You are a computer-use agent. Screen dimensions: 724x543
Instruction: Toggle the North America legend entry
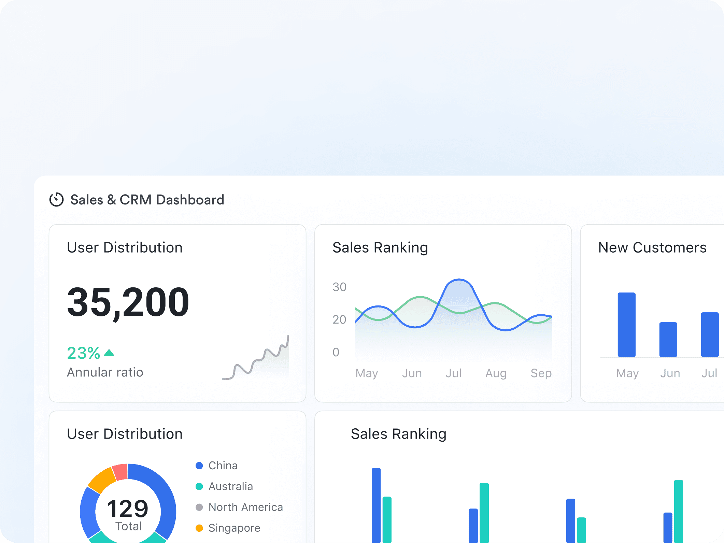click(x=245, y=507)
